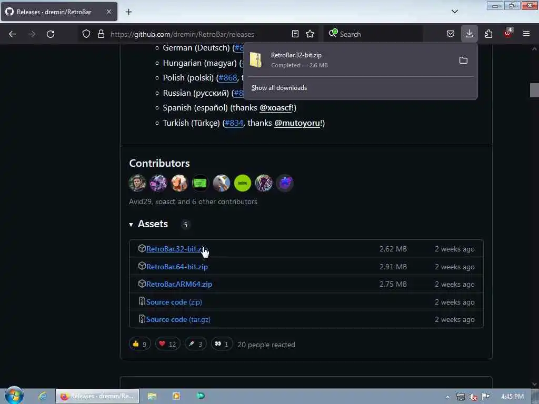The width and height of the screenshot is (539, 404).
Task: Open the Windows Start button
Action: click(14, 396)
